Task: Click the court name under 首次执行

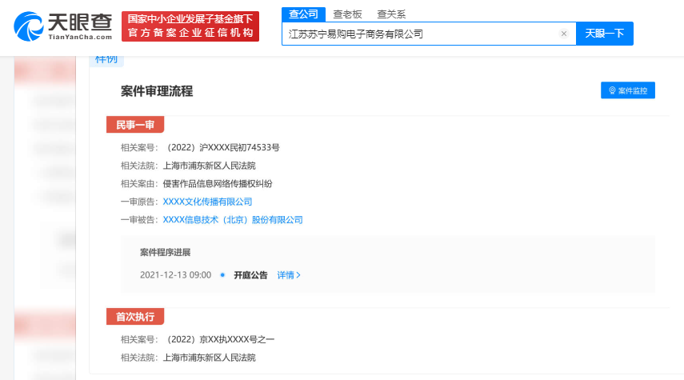Action: pyautogui.click(x=210, y=358)
